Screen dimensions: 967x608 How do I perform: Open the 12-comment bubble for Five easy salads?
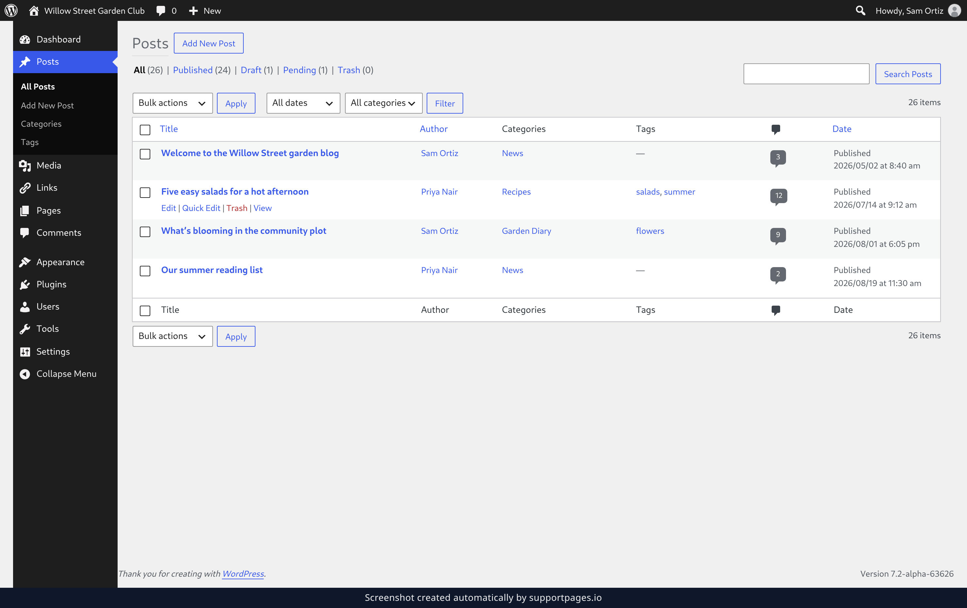click(778, 196)
